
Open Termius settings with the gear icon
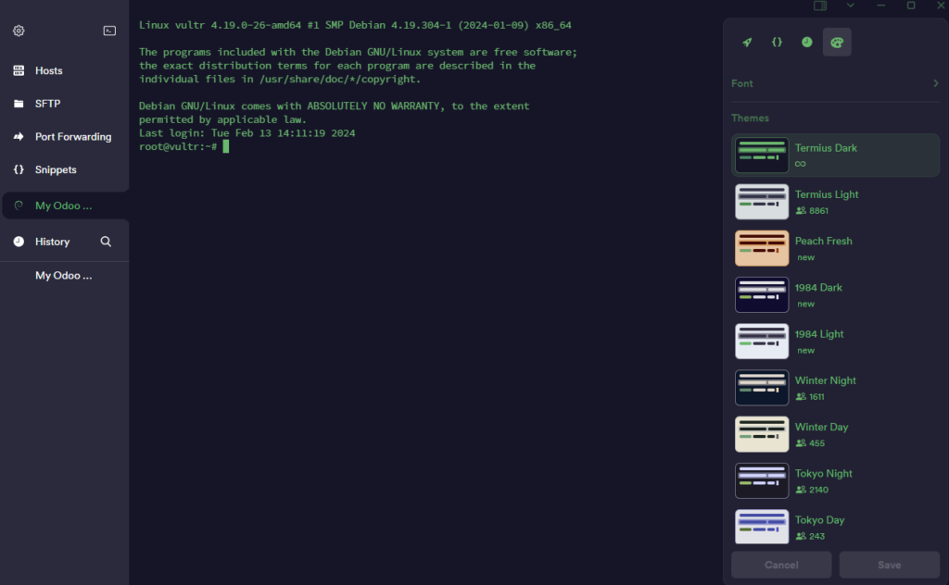18,31
